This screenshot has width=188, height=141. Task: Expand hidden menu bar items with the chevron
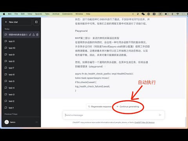pyautogui.click(x=133, y=14)
